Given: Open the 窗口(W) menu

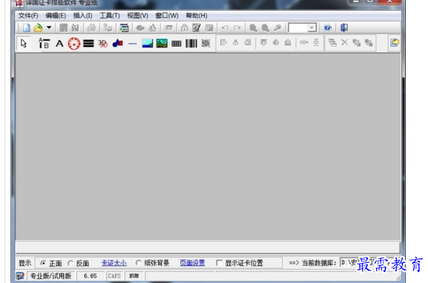Looking at the screenshot, I should pyautogui.click(x=167, y=16).
